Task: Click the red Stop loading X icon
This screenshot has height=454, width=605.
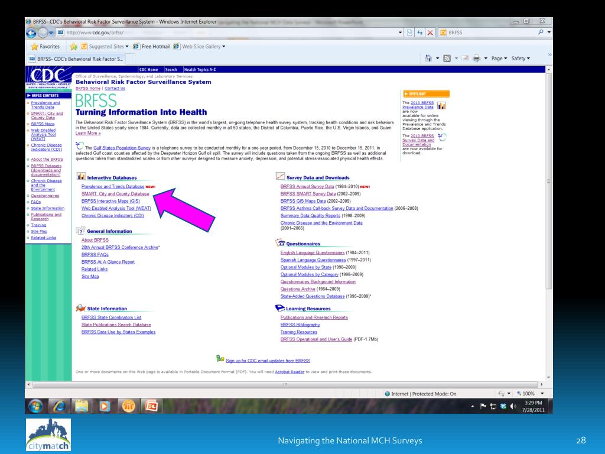Action: point(430,33)
